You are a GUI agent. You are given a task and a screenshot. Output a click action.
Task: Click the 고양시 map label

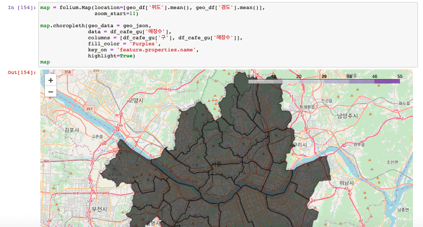(x=136, y=101)
